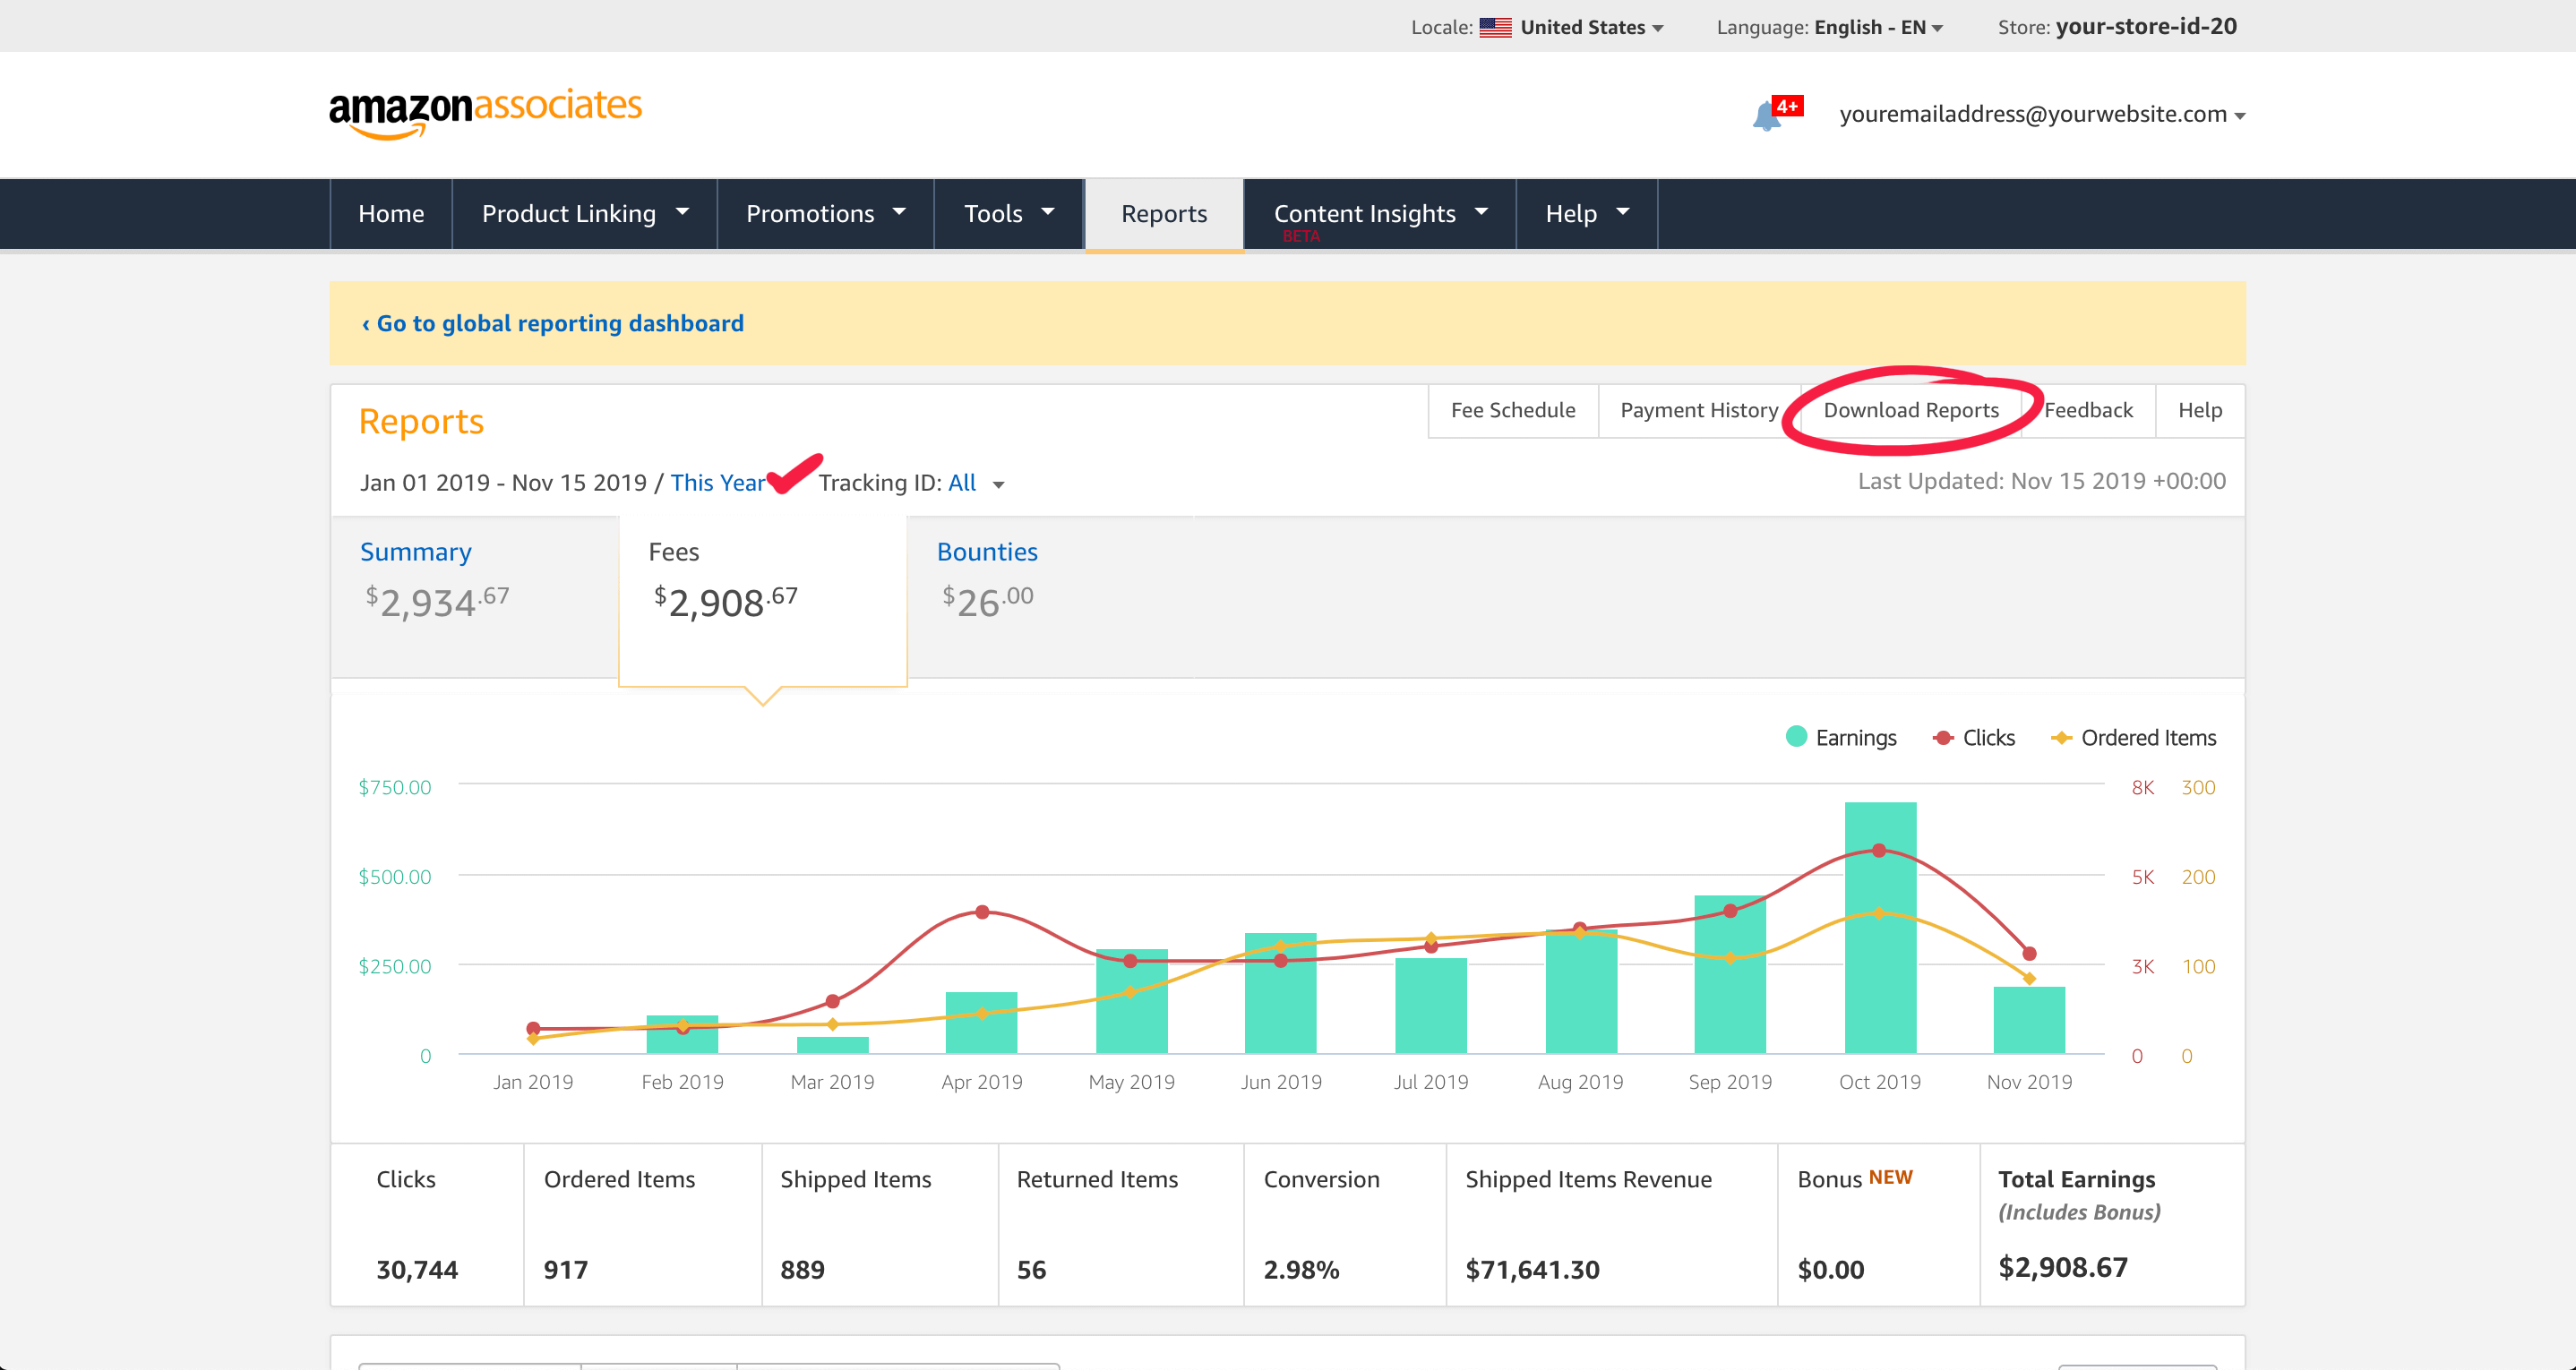Open the Locale United States dropdown
2576x1370 pixels.
pos(1592,27)
